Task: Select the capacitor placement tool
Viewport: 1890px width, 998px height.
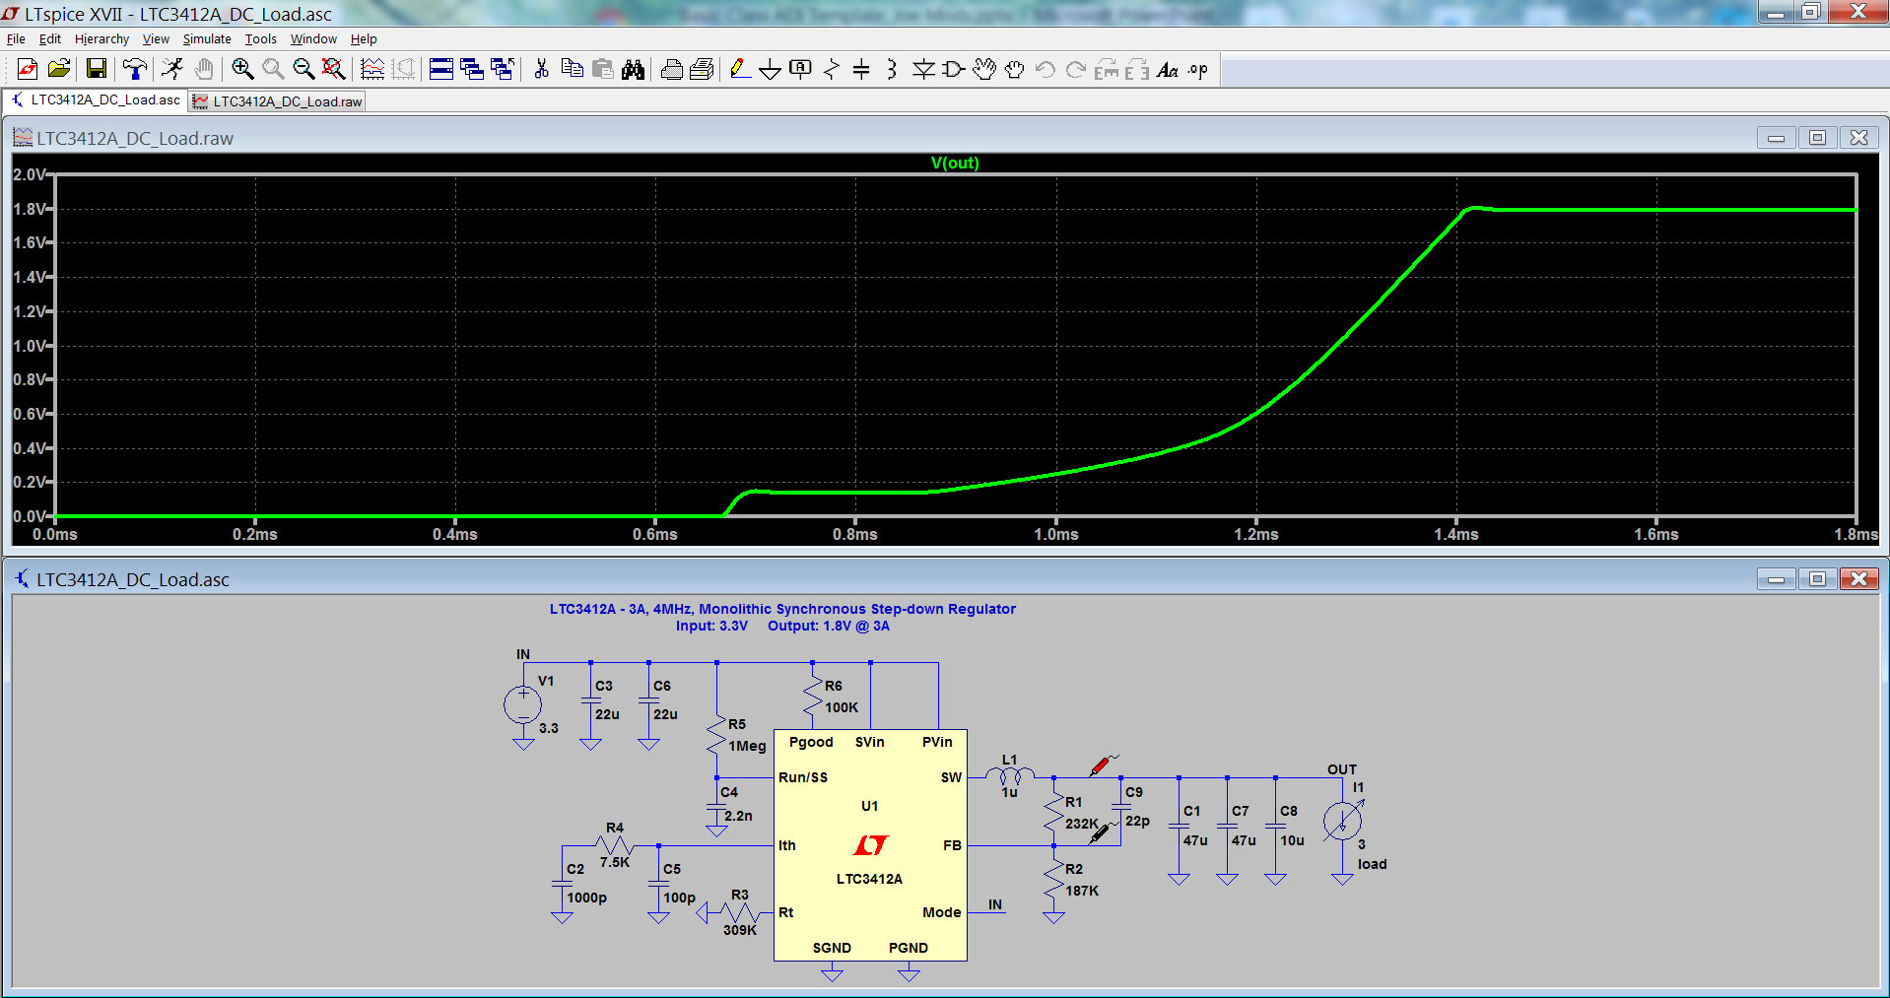Action: pyautogui.click(x=861, y=69)
